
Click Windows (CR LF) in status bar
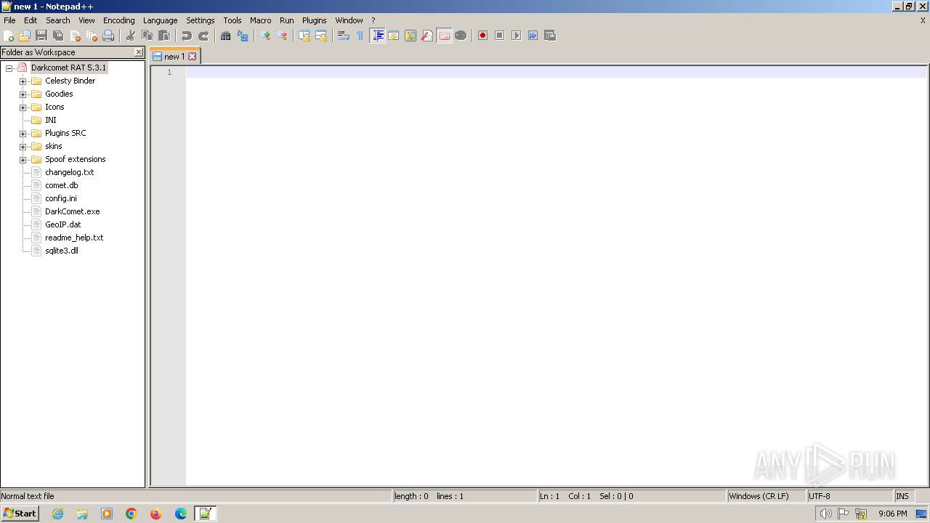coord(767,496)
